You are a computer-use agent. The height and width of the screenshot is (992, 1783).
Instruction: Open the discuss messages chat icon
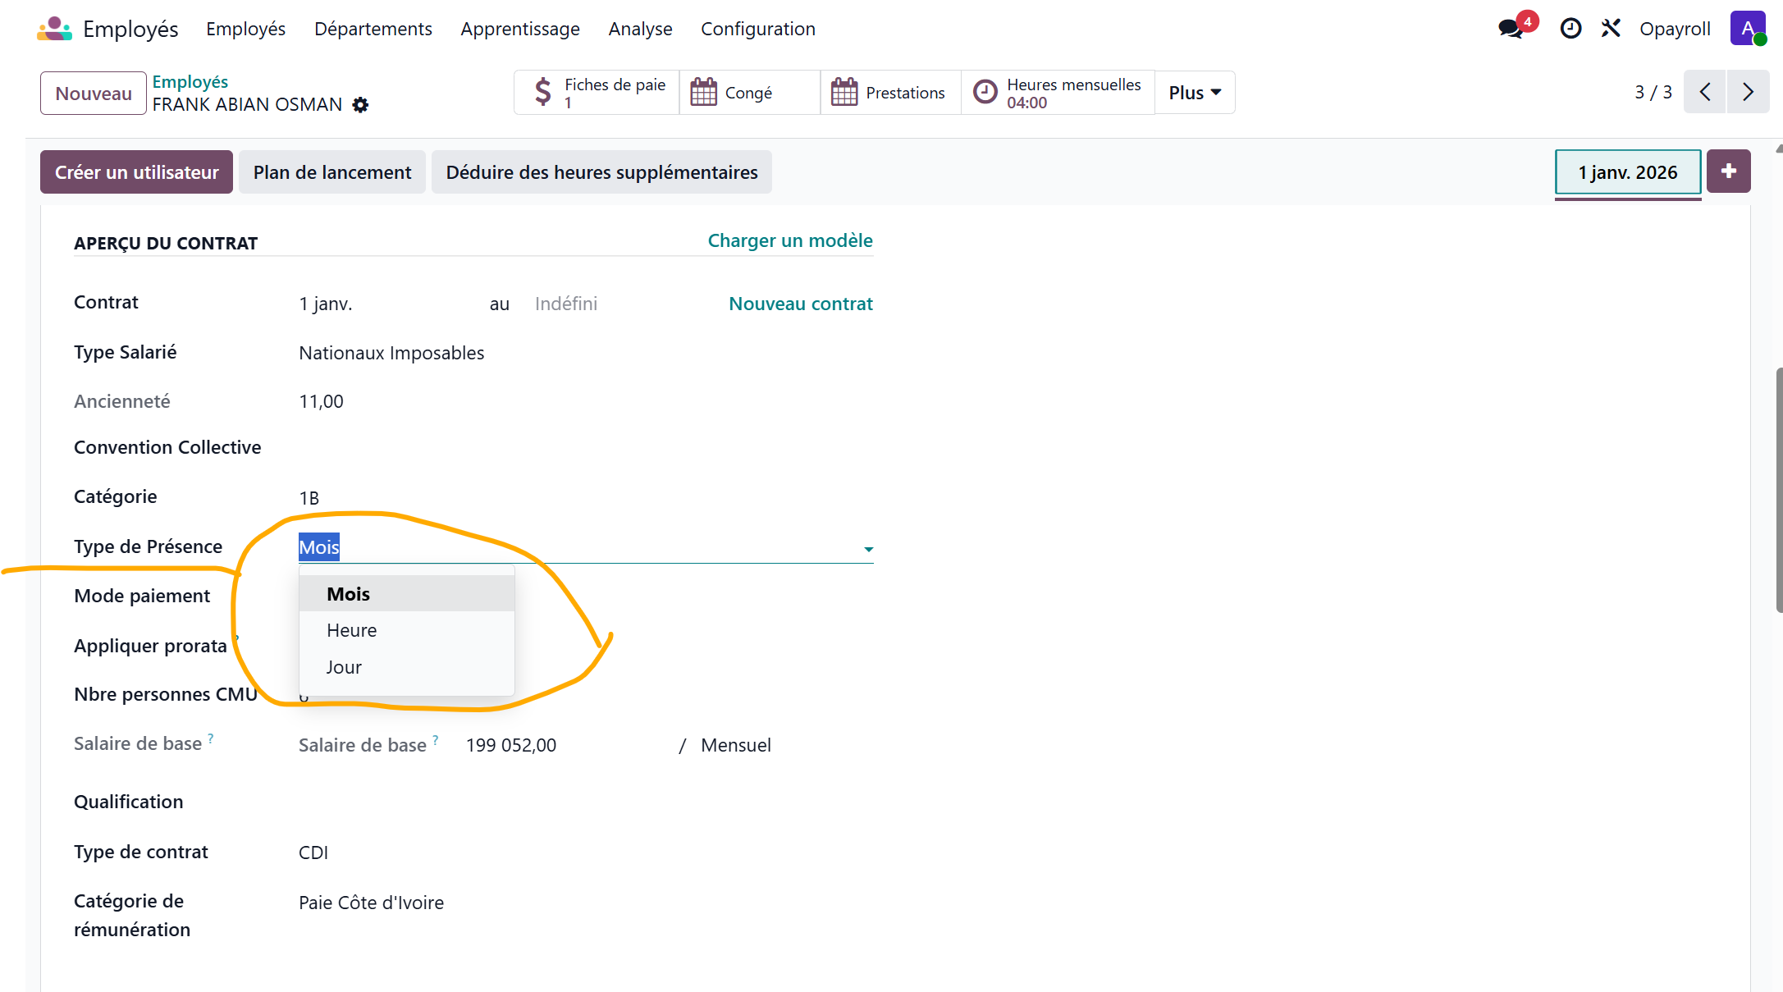[x=1510, y=29]
